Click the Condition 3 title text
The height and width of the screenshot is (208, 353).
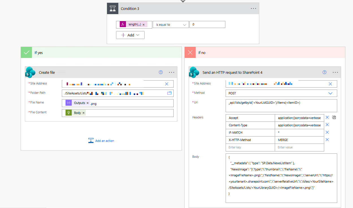130,8
